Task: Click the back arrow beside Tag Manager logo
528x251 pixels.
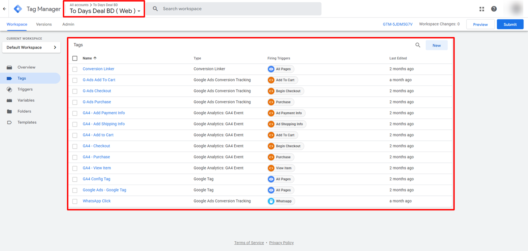Action: 4,9
